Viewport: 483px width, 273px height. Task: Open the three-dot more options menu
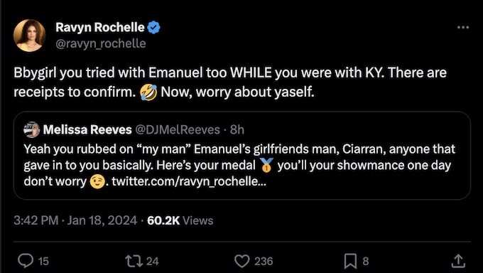tap(463, 28)
